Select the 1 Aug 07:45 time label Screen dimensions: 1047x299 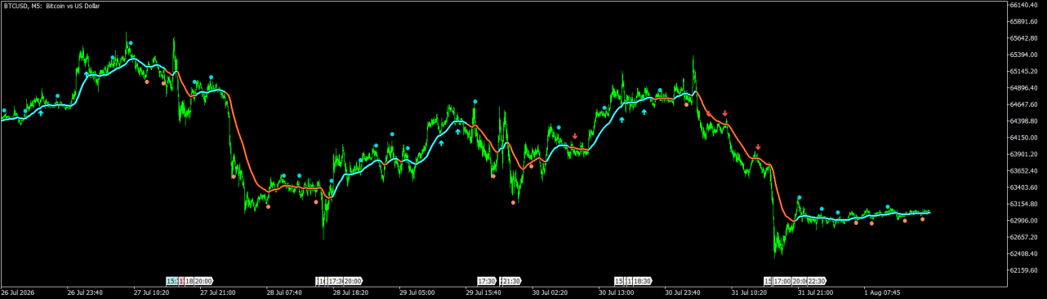(x=882, y=292)
